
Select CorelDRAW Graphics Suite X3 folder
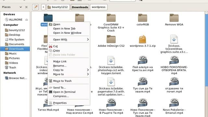click(x=111, y=22)
